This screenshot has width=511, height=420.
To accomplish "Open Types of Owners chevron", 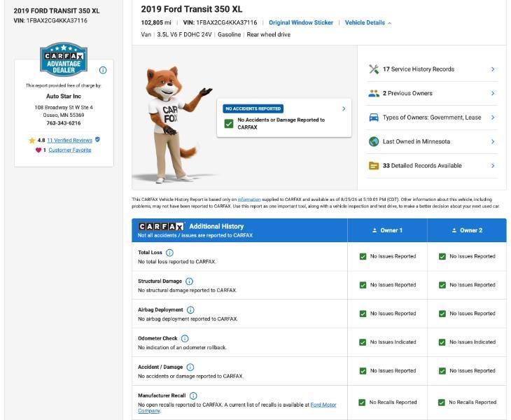I will pyautogui.click(x=493, y=118).
